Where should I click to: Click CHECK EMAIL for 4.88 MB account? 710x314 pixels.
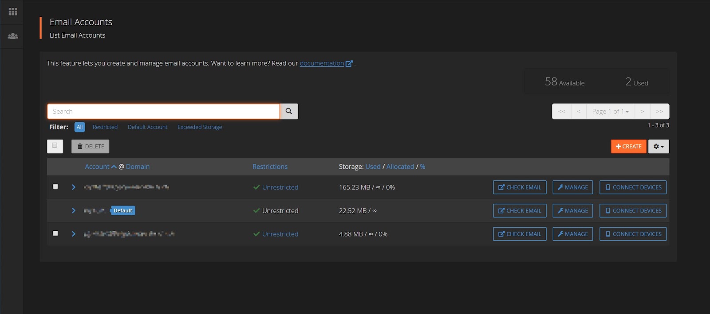[520, 234]
